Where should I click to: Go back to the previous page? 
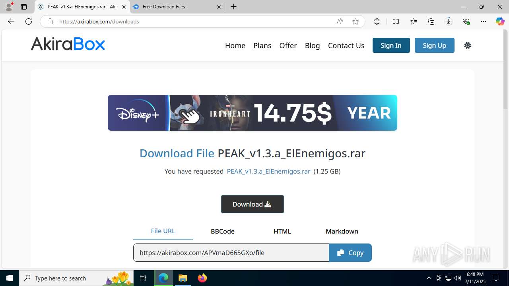(x=11, y=21)
